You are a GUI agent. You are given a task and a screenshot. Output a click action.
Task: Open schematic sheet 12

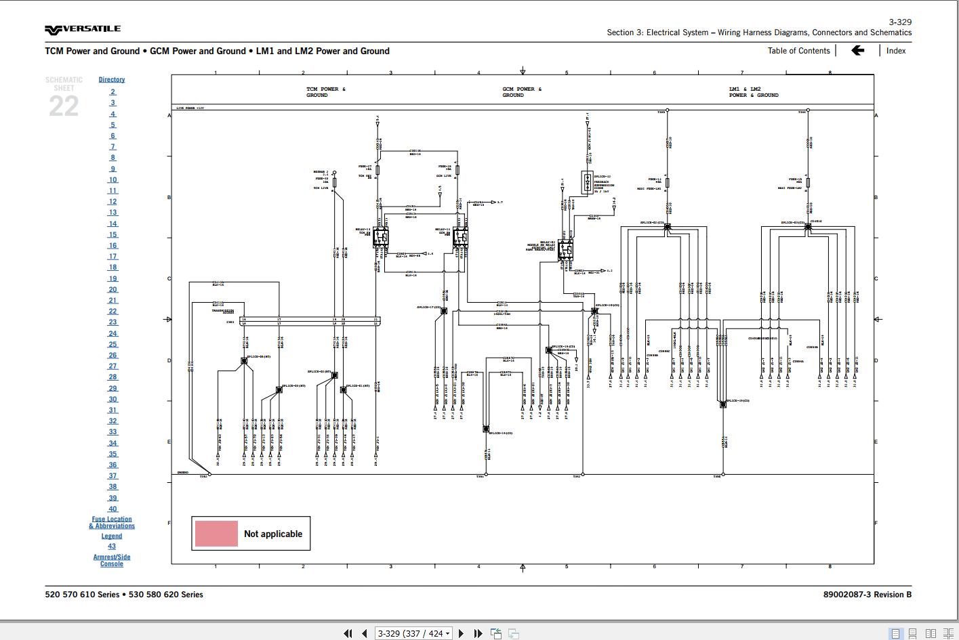click(x=113, y=201)
